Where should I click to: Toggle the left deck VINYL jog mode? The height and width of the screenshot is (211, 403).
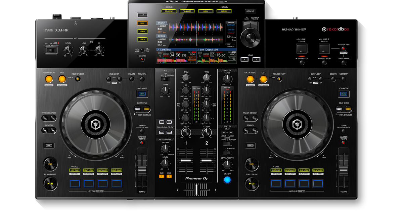tap(142, 94)
